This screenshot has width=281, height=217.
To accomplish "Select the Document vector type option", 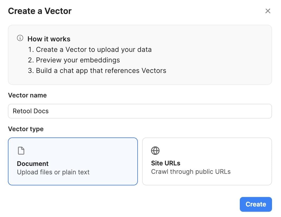I will pyautogui.click(x=73, y=161).
